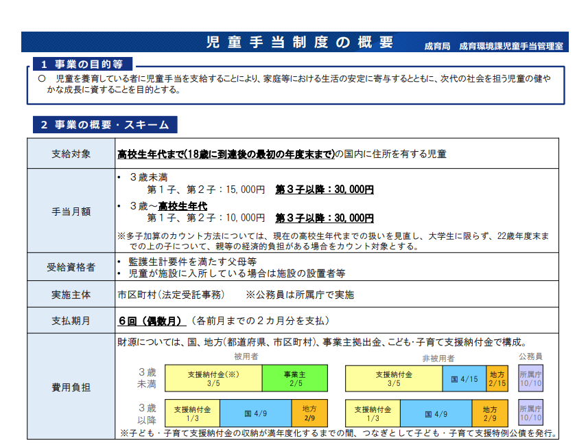This screenshot has width=588, height=443.
Task: Select the 費用負担 row label cell
Action: coord(71,387)
